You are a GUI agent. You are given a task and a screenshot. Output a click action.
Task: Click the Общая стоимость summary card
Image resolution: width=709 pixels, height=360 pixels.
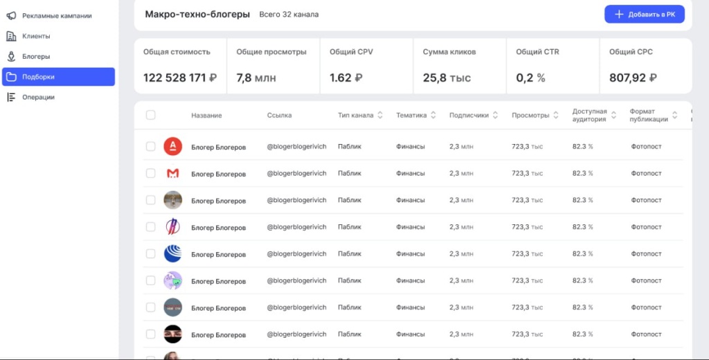[x=180, y=66]
